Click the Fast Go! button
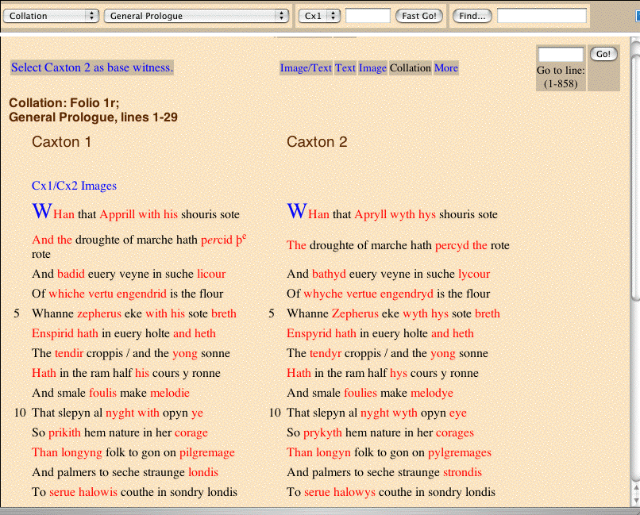 (x=419, y=16)
